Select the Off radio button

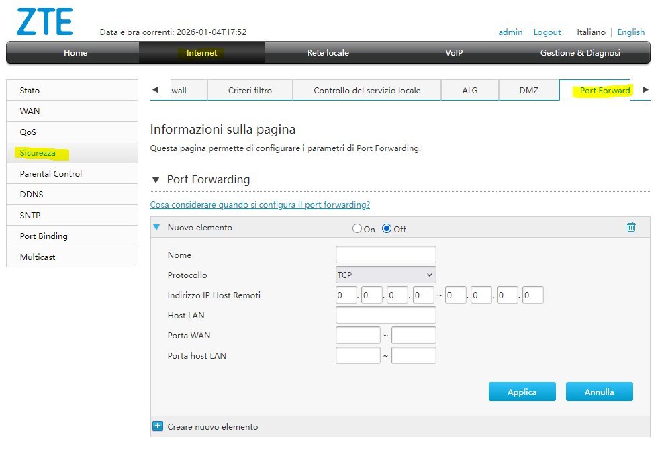[x=387, y=228]
